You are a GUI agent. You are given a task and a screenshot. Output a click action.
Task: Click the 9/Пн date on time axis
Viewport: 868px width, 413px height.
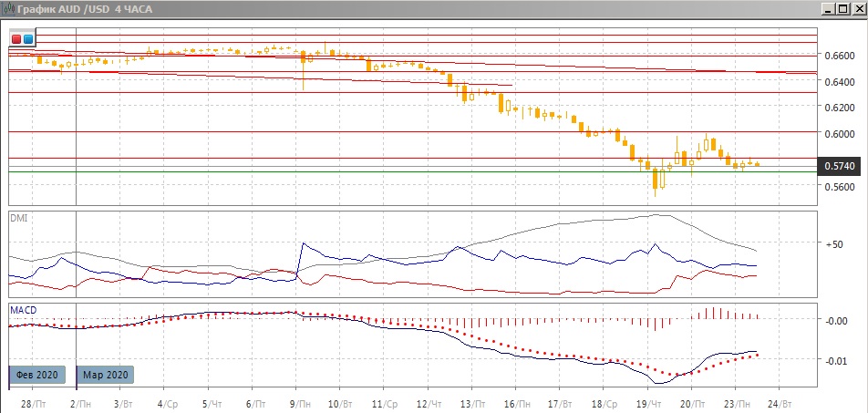tap(297, 402)
